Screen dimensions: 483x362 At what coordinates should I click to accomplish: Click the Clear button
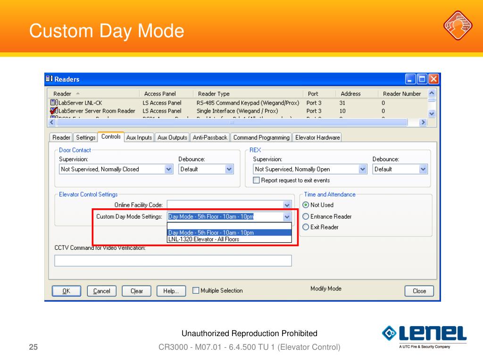click(x=136, y=291)
